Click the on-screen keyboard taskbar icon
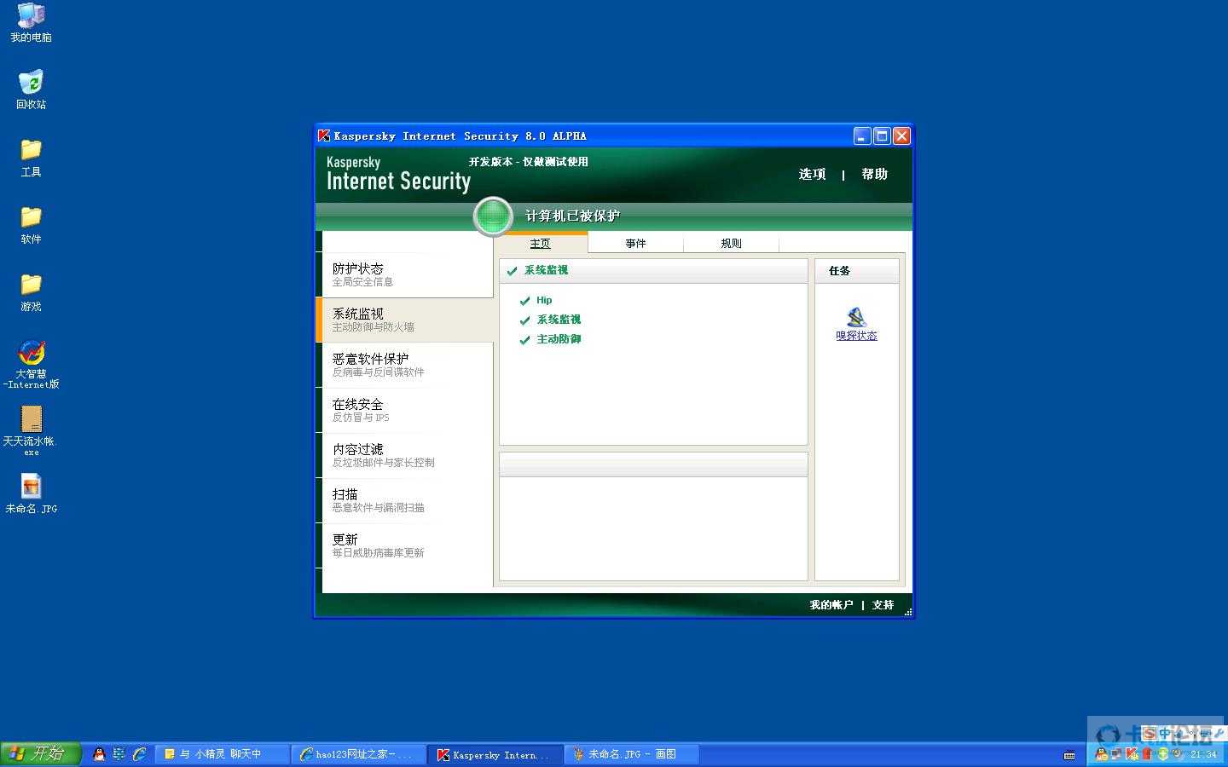This screenshot has width=1228, height=767. pos(1069,756)
